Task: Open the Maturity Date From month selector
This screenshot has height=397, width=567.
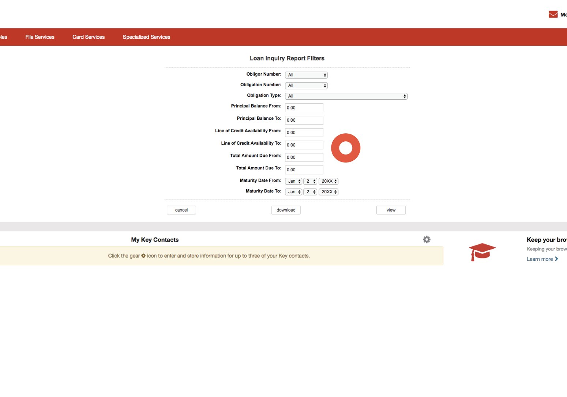Action: [x=293, y=181]
